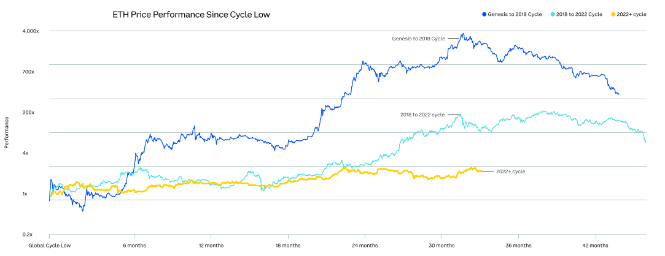Click the Global Cycle Low x-axis label

49,246
